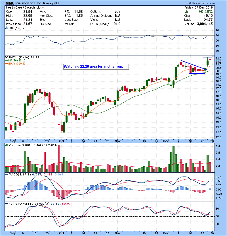The image size is (227, 236).
Task: Click the 12.0 label on the price axis
Action: coord(218,137)
